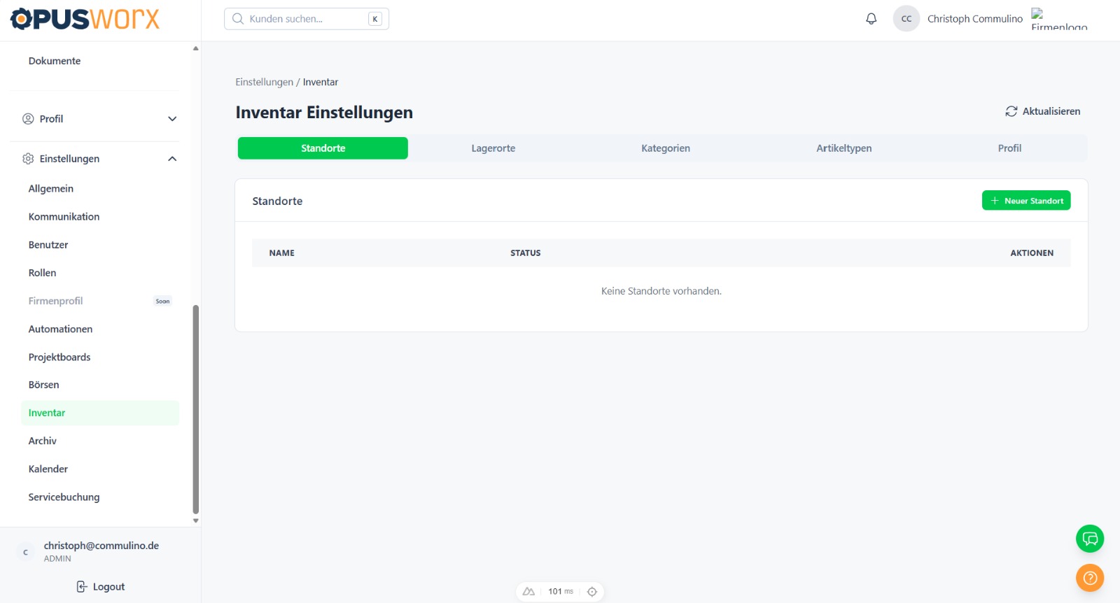
Task: Click the small C avatar in footer
Action: pyautogui.click(x=26, y=552)
